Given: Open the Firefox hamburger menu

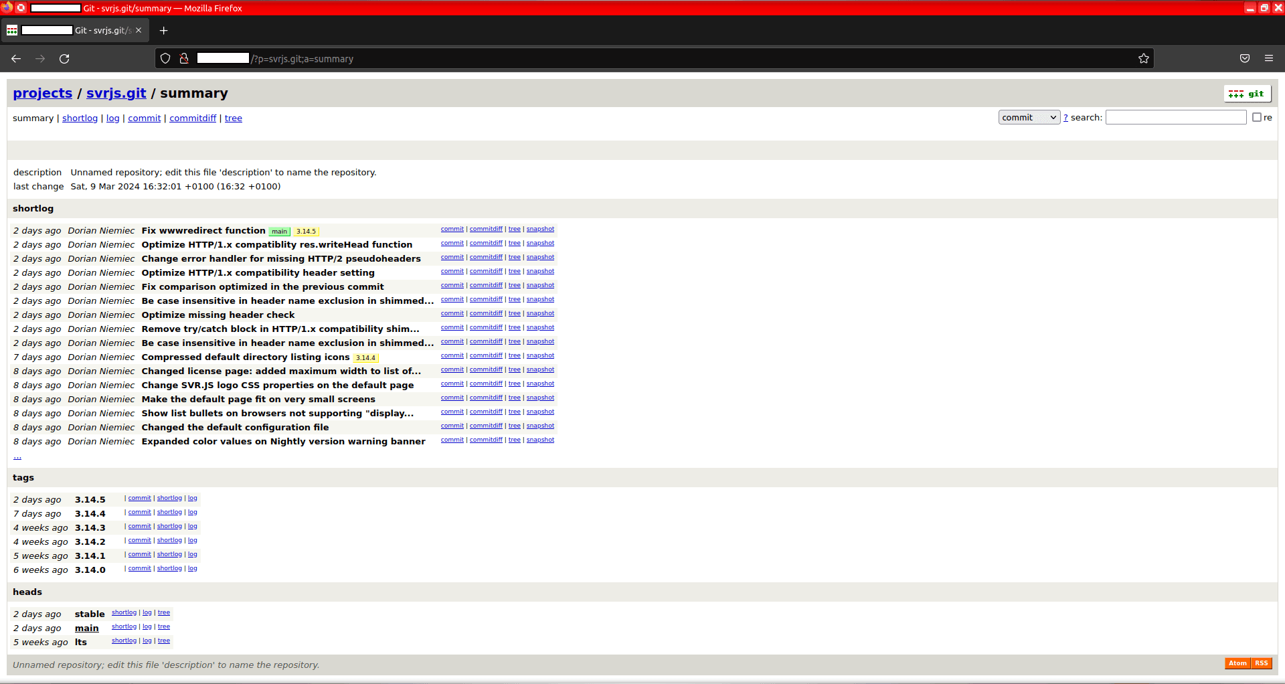Looking at the screenshot, I should (x=1269, y=59).
